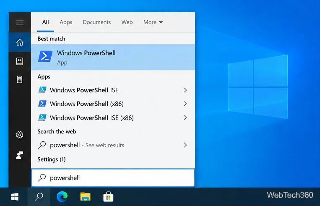
Task: Open Windows PowerShell ISE result text
Action: point(84,90)
